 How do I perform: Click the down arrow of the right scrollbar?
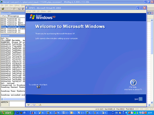click(152, 102)
